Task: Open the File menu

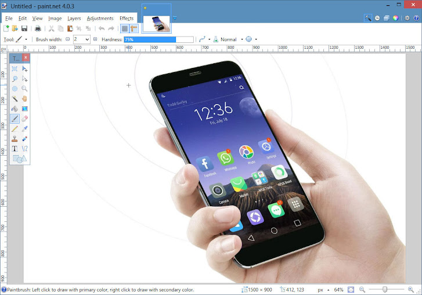Action: pos(9,19)
